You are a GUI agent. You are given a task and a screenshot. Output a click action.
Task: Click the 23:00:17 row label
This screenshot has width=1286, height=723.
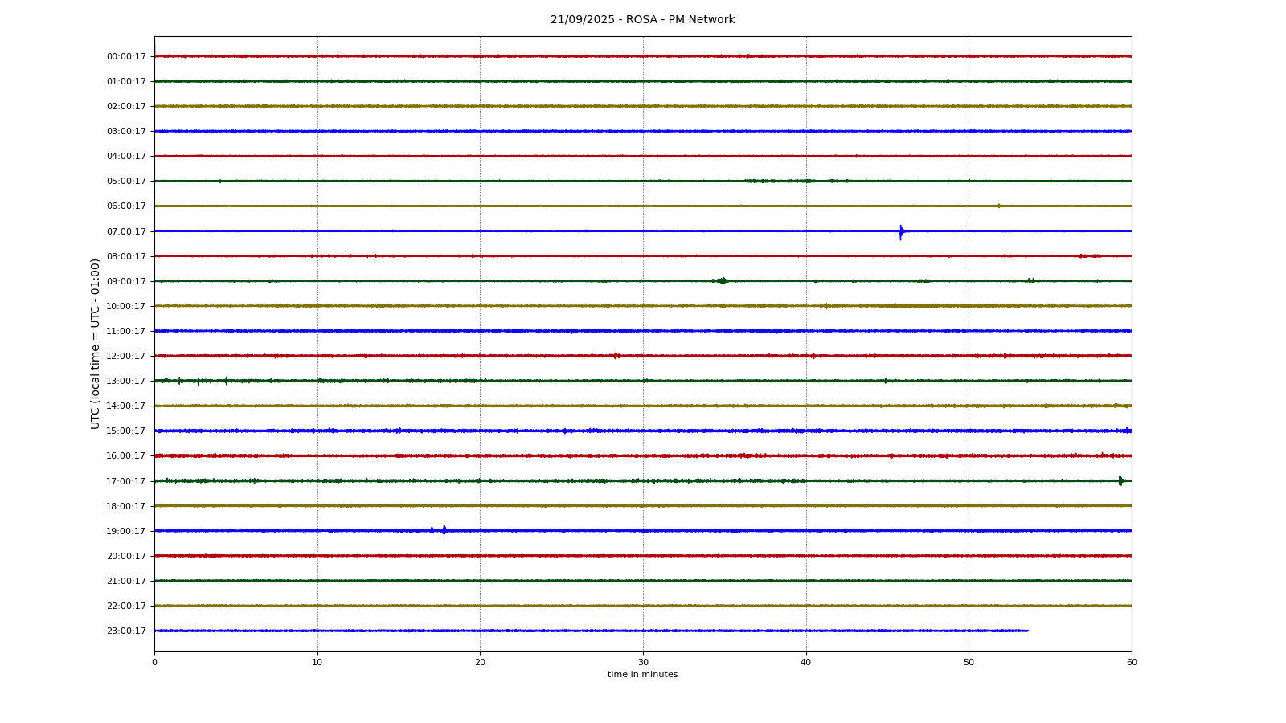pyautogui.click(x=126, y=631)
